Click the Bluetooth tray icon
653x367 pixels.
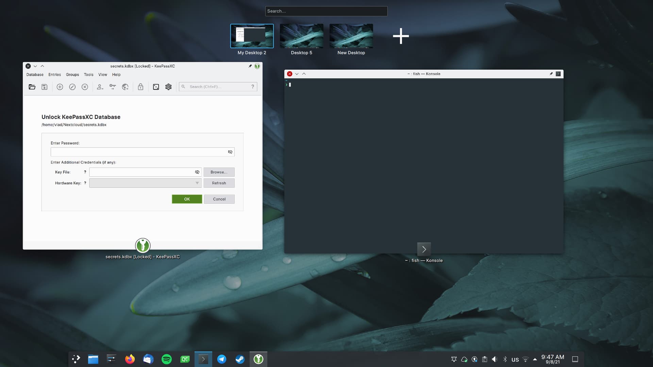coord(505,359)
